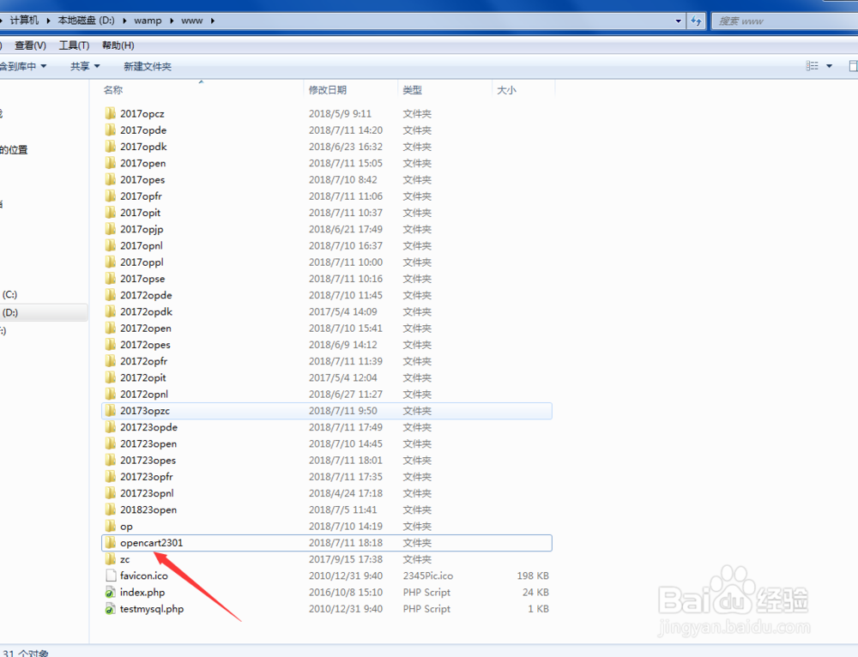Navigate to 本地磁盘 (D:) in the breadcrumb
Image resolution: width=858 pixels, height=657 pixels.
pos(86,21)
